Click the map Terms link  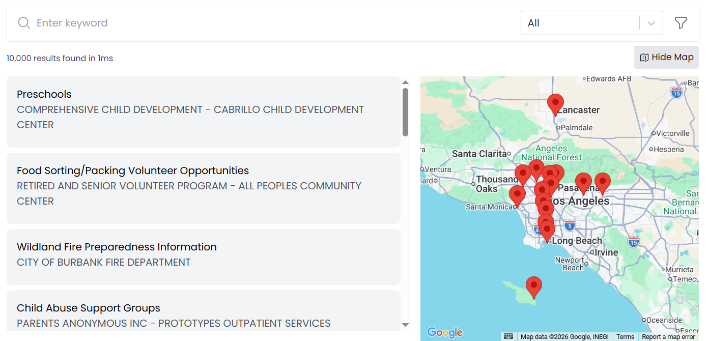tap(625, 336)
